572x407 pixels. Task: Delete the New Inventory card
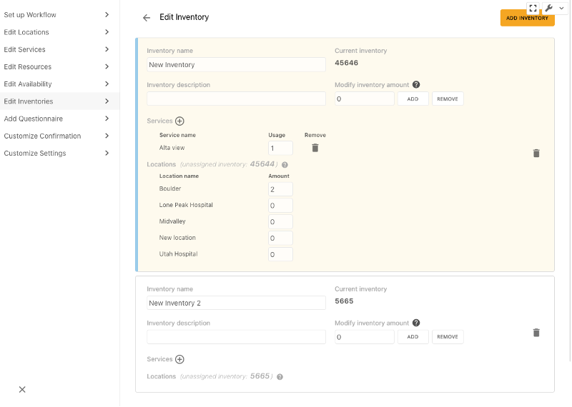(x=536, y=154)
